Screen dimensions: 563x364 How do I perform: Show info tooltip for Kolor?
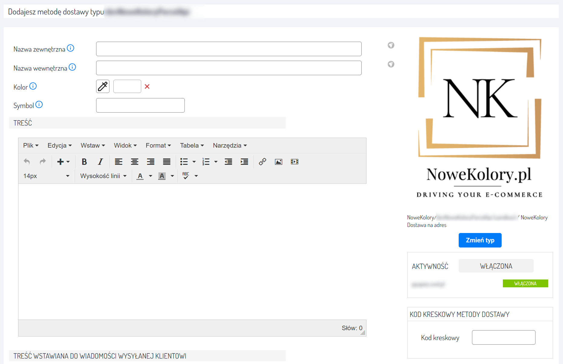pyautogui.click(x=33, y=86)
